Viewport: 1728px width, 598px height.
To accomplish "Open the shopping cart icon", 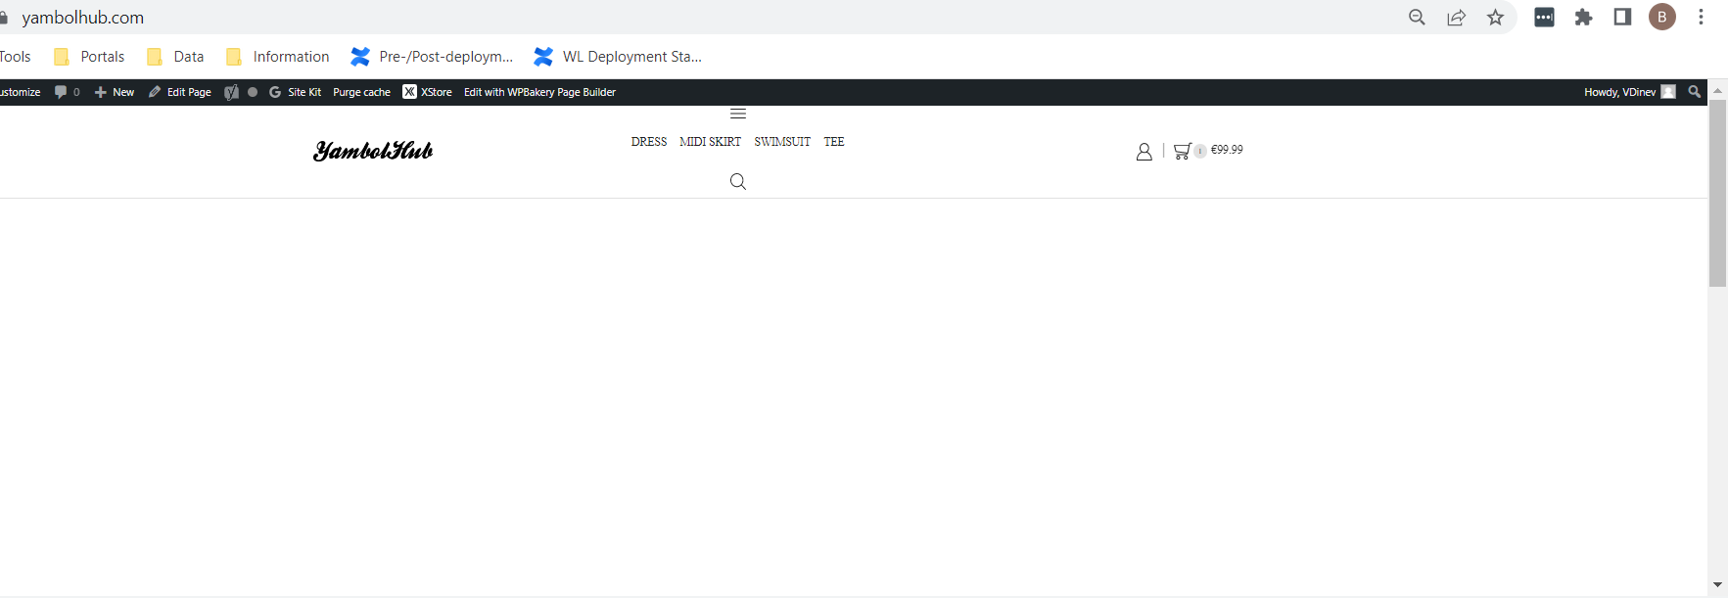I will [x=1182, y=151].
